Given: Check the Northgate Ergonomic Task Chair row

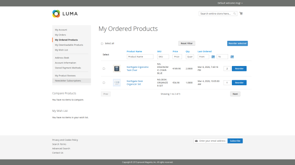Looking at the screenshot, I should pyautogui.click(x=104, y=69).
